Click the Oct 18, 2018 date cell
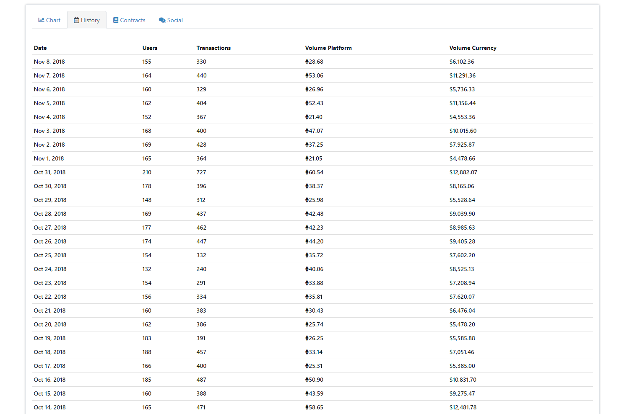 [x=50, y=352]
